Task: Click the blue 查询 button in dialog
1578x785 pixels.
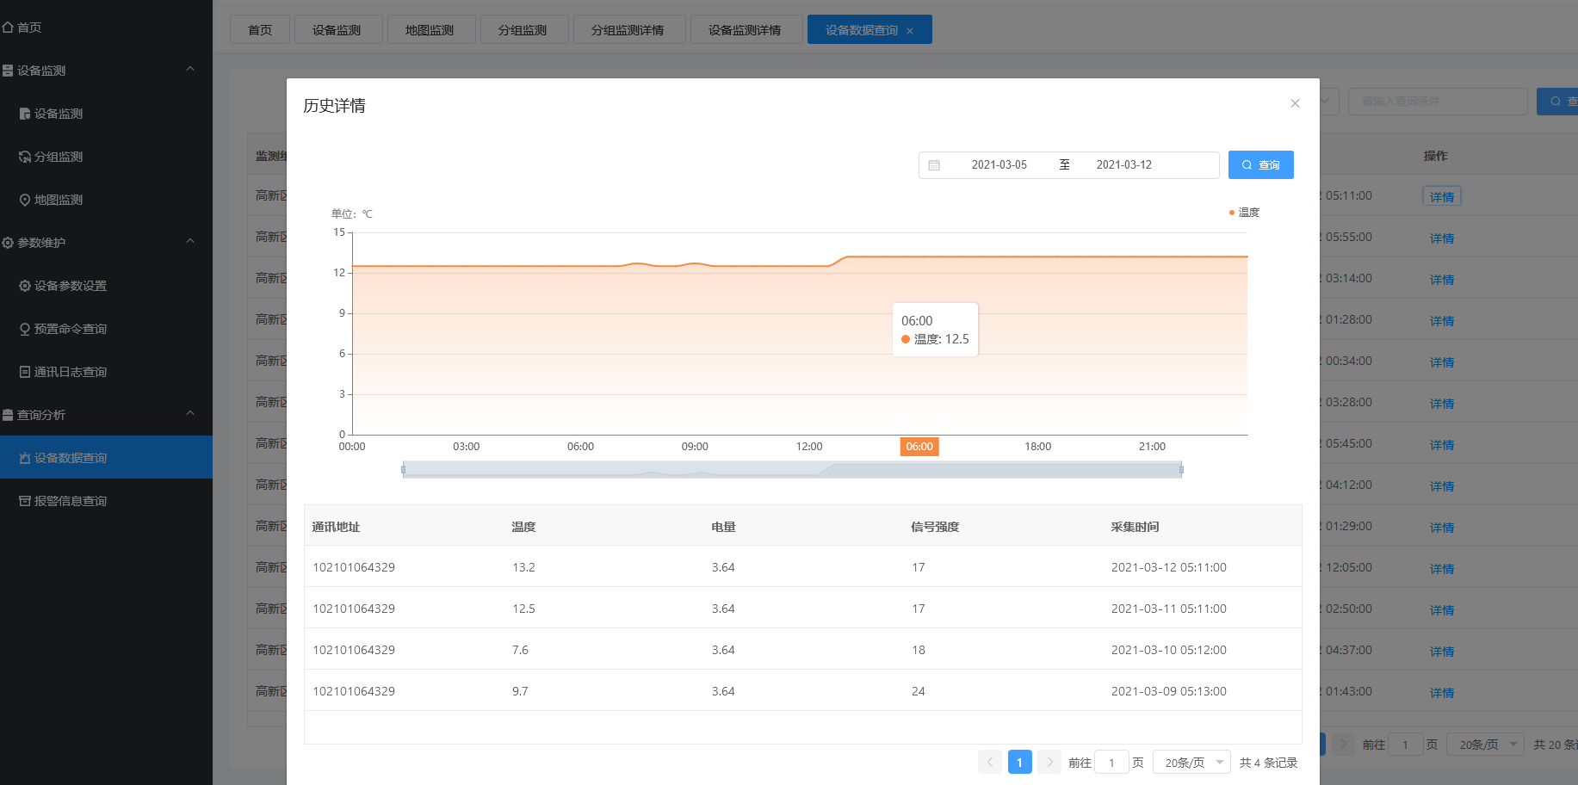Action: (1260, 165)
